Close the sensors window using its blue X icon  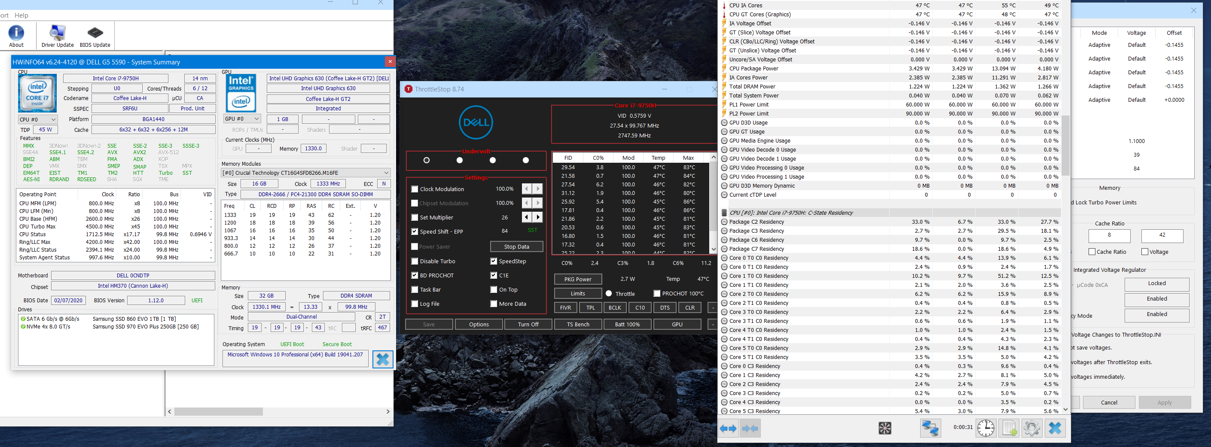[x=1055, y=428]
